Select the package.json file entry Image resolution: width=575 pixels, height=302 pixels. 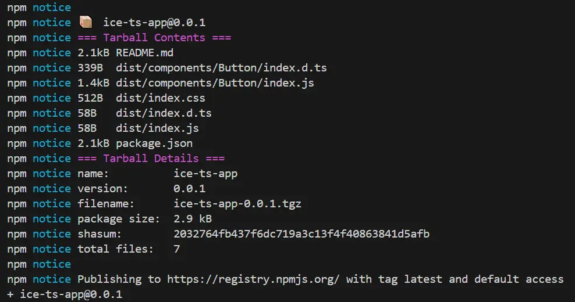[x=154, y=143]
